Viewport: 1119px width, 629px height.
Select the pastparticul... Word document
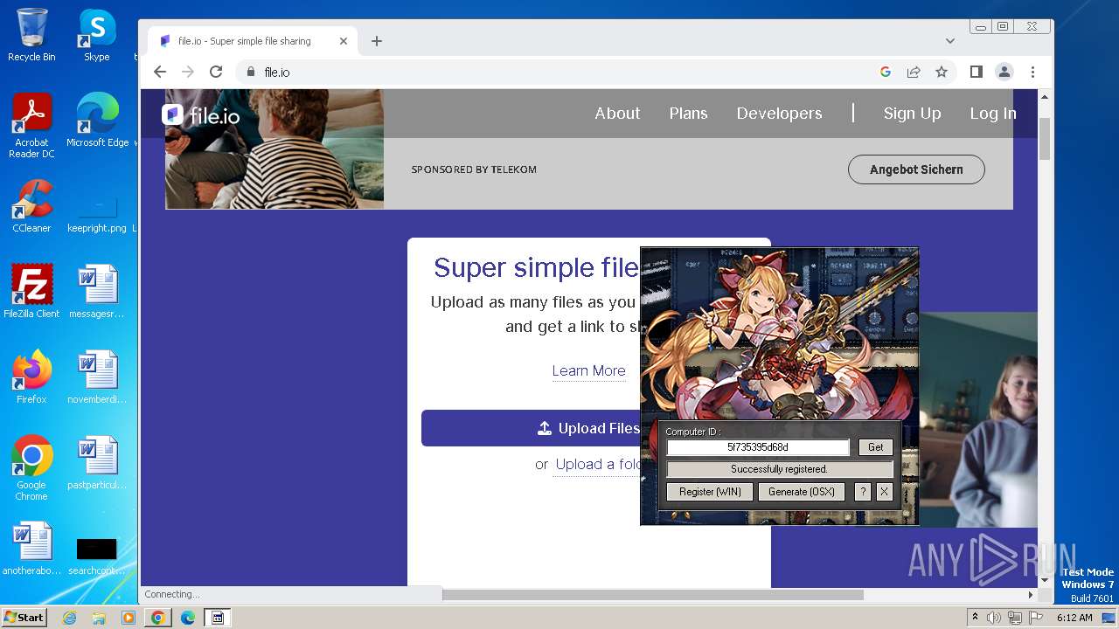pyautogui.click(x=97, y=462)
